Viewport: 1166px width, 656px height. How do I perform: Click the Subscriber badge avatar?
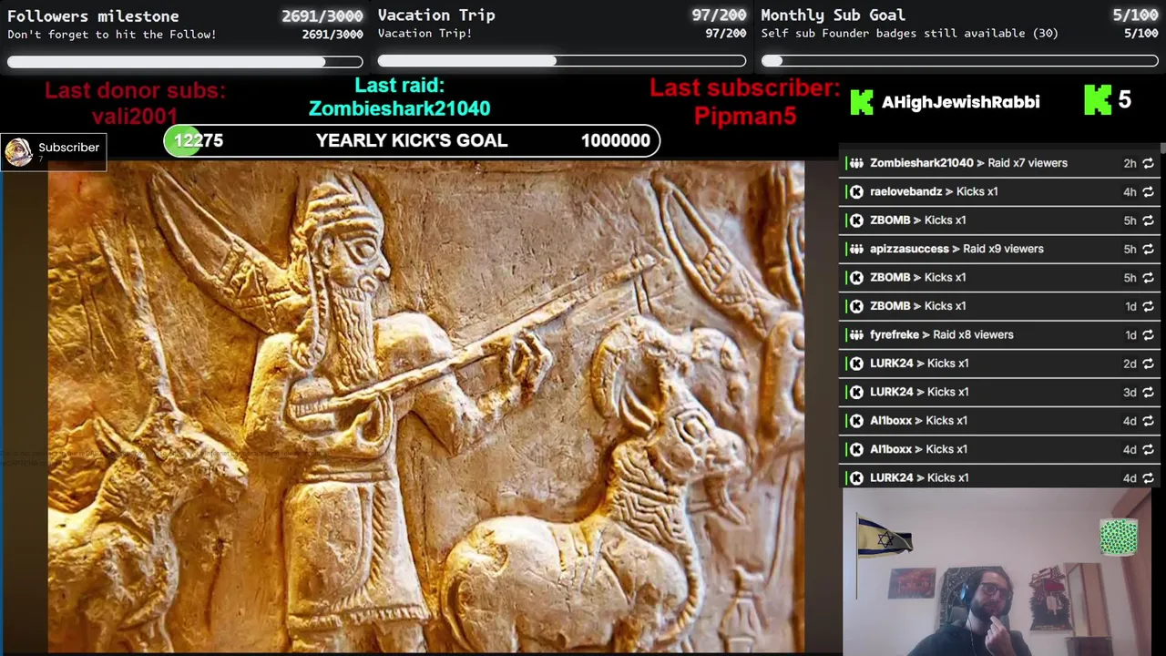tap(18, 152)
